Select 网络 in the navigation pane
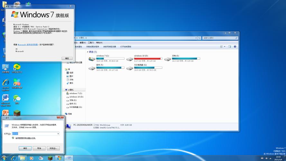Viewport: 286px width, 161px height. click(69, 114)
